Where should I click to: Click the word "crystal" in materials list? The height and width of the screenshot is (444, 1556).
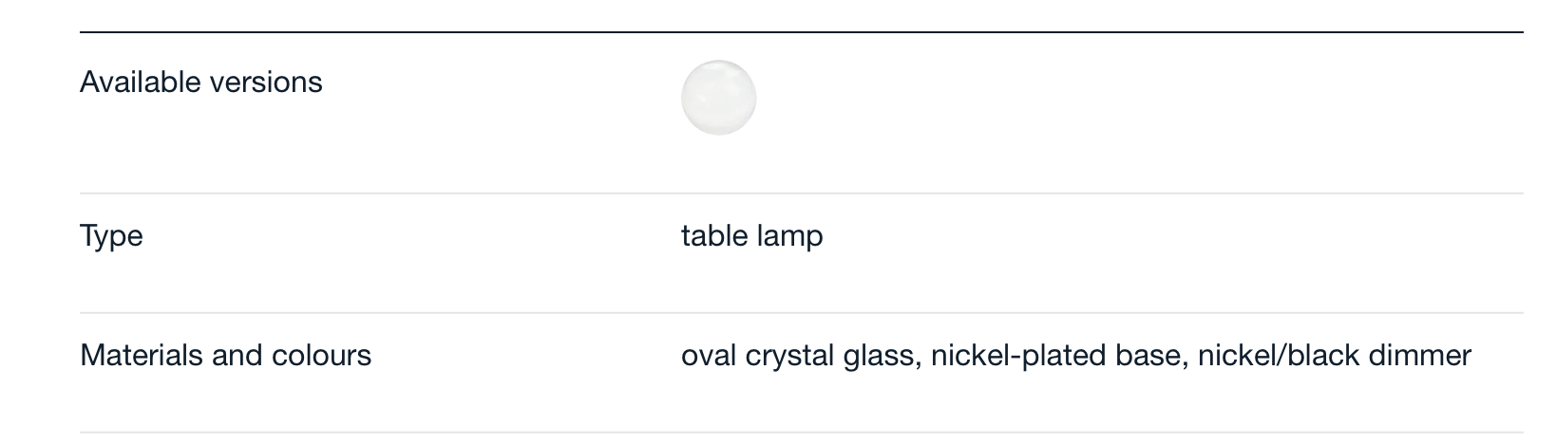click(789, 356)
